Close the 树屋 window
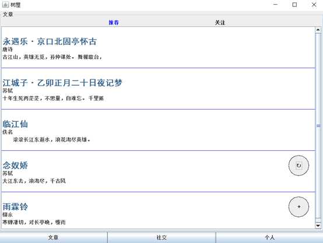 tap(314, 5)
